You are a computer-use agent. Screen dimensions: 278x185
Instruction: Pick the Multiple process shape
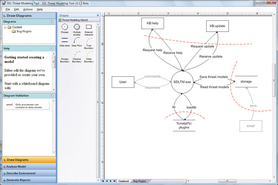click(77, 30)
